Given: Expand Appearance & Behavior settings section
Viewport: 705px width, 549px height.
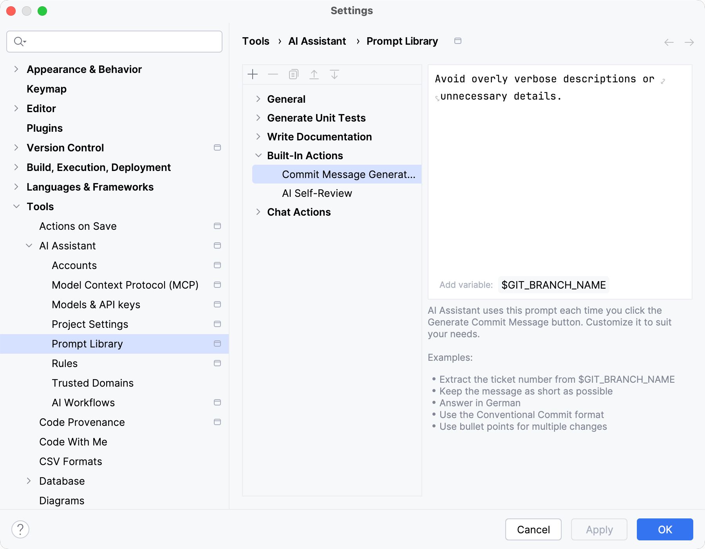Looking at the screenshot, I should (16, 69).
